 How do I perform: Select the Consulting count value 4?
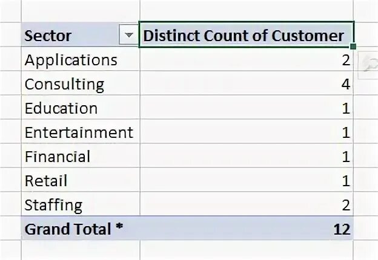click(x=345, y=85)
